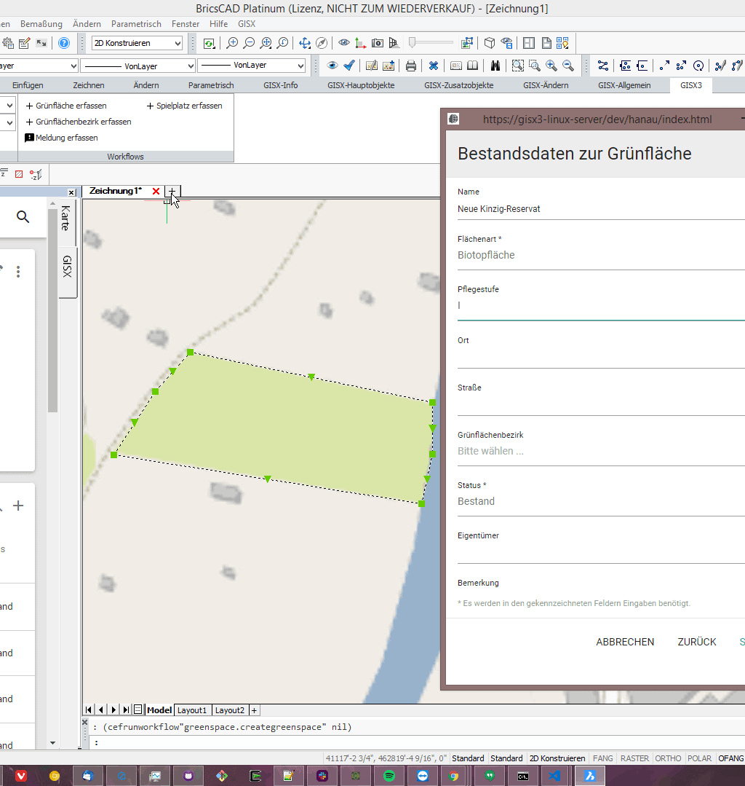Viewport: 745px width, 786px height.
Task: Open the Parametrisch menu
Action: 135,23
